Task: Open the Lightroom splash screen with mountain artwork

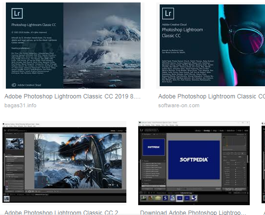Action: click(x=73, y=46)
